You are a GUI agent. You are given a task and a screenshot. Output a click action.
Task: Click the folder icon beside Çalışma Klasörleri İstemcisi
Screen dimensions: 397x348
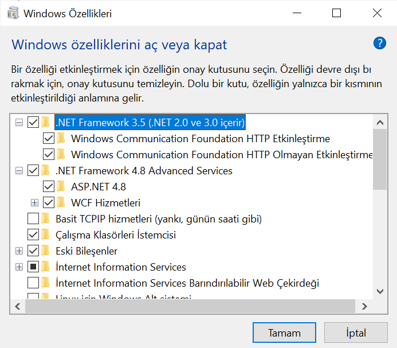point(46,235)
